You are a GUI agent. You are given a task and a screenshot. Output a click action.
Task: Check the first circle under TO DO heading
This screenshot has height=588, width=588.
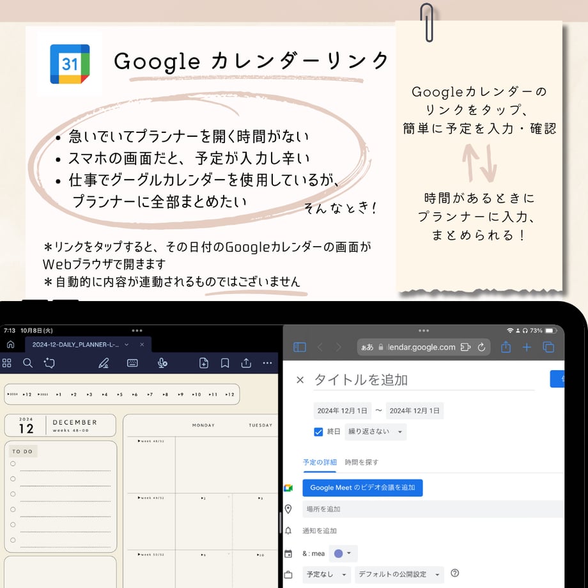(x=13, y=464)
